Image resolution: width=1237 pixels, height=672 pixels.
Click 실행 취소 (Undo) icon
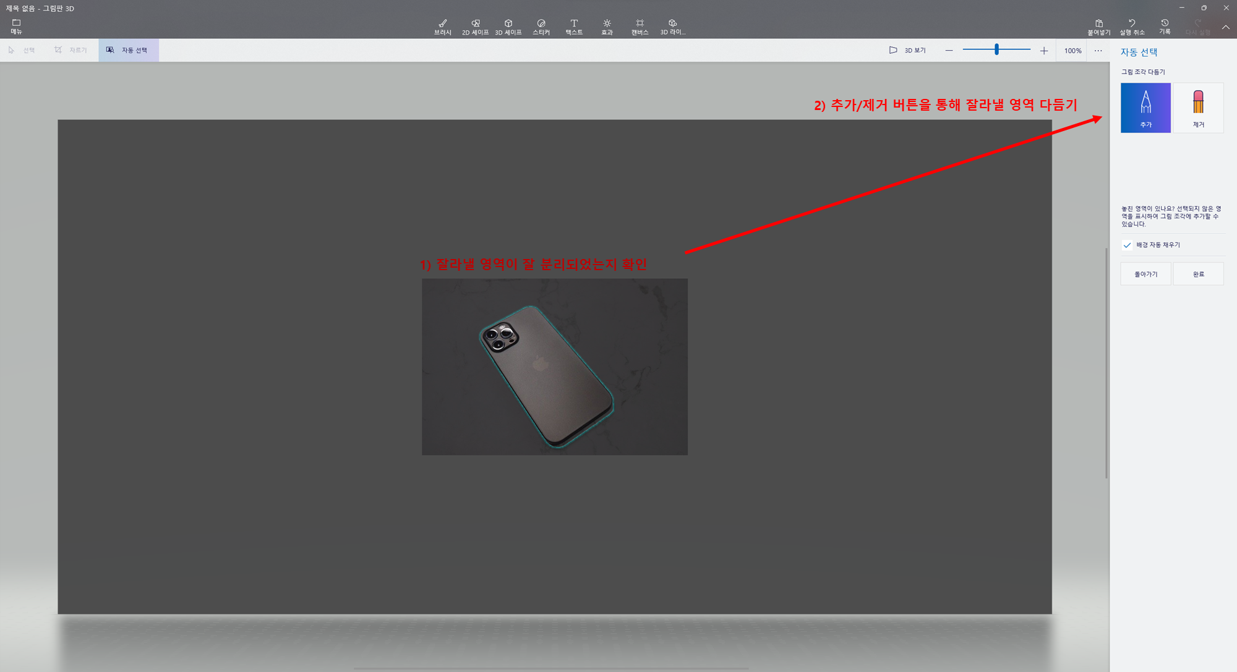(1132, 27)
